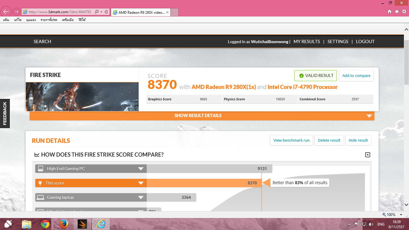Viewport: 409px width, 230px height.
Task: Open the Action Center flag icon
Action: (356, 224)
